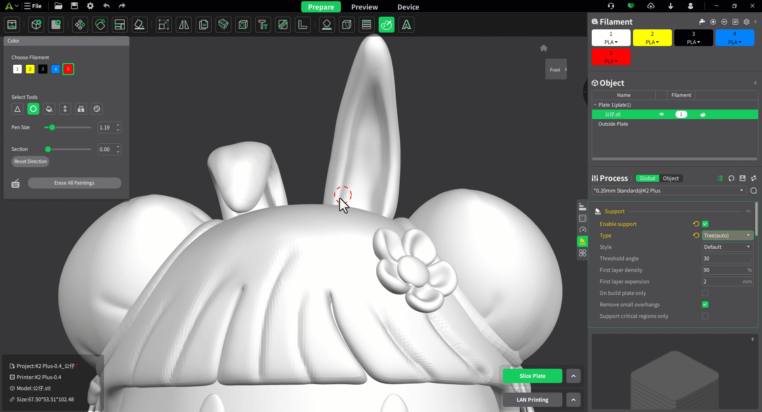Click the Slice Plate button
Viewport: 762px width, 412px height.
[x=532, y=376]
